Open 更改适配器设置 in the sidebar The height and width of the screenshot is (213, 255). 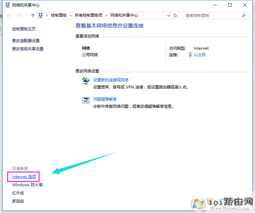point(26,41)
